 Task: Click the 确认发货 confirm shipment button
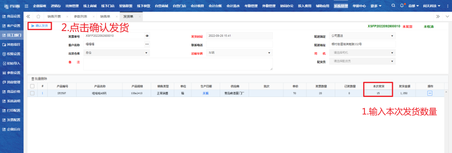tap(39, 26)
